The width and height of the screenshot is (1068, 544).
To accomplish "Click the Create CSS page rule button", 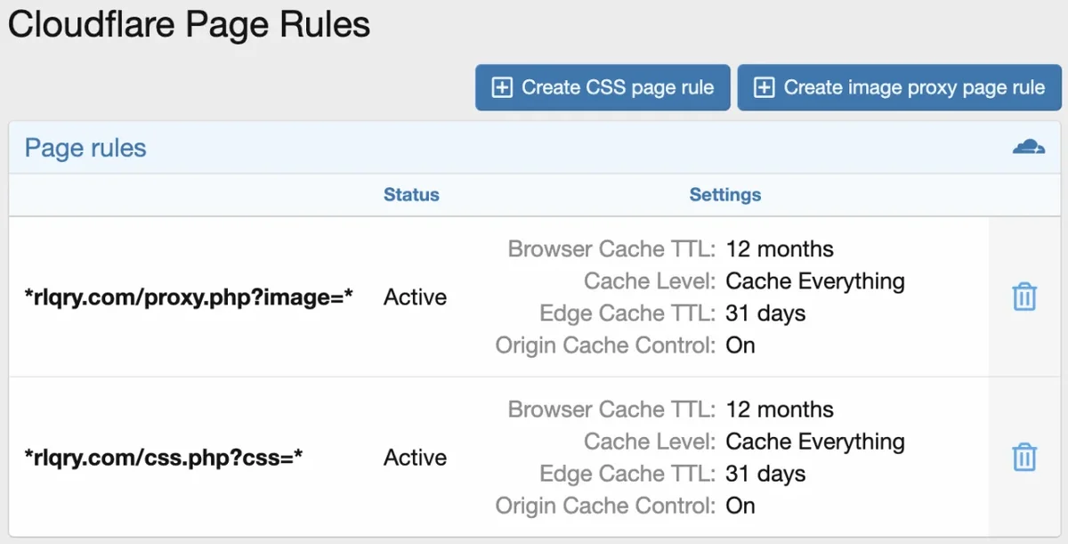I will tap(602, 87).
